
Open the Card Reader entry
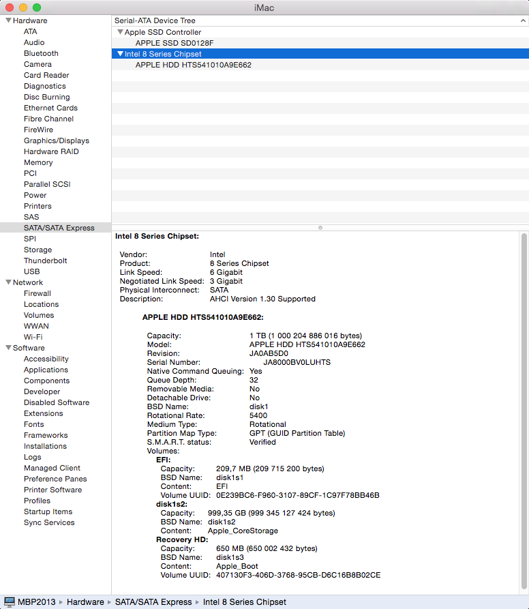pos(46,75)
